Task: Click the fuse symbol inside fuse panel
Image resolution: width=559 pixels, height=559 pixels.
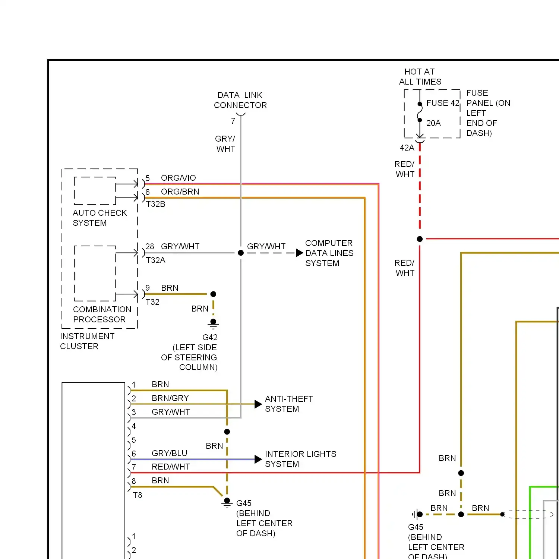Action: (x=420, y=112)
